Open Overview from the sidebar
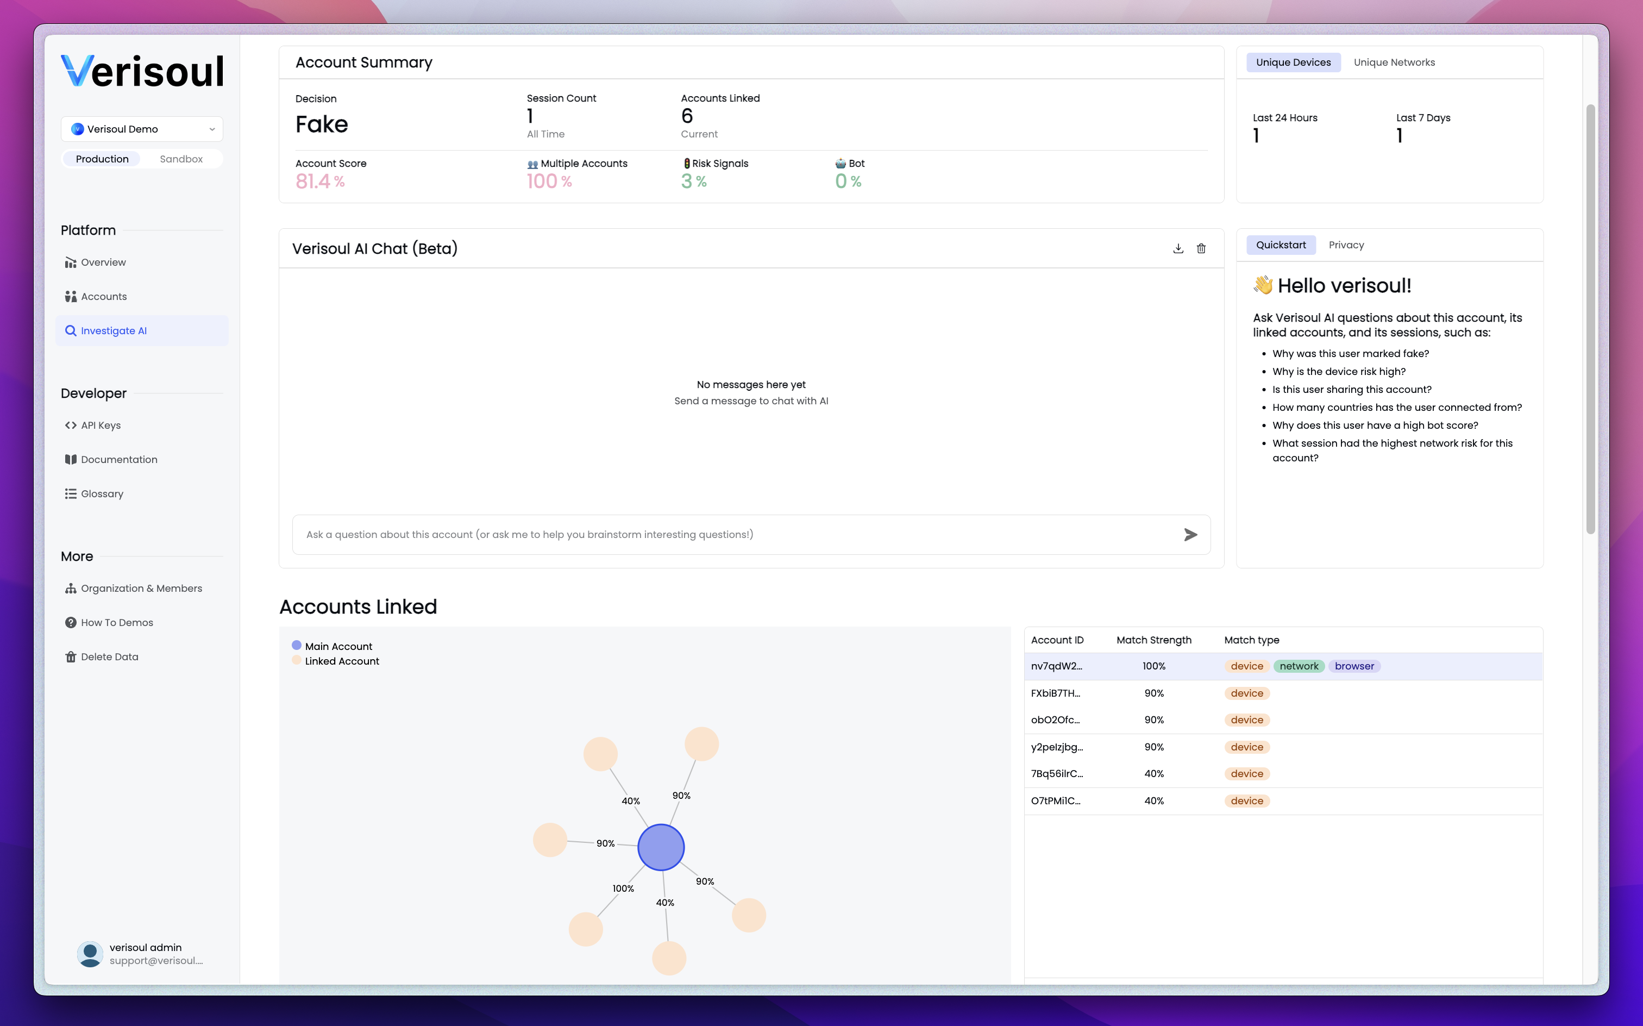This screenshot has height=1026, width=1643. [103, 262]
